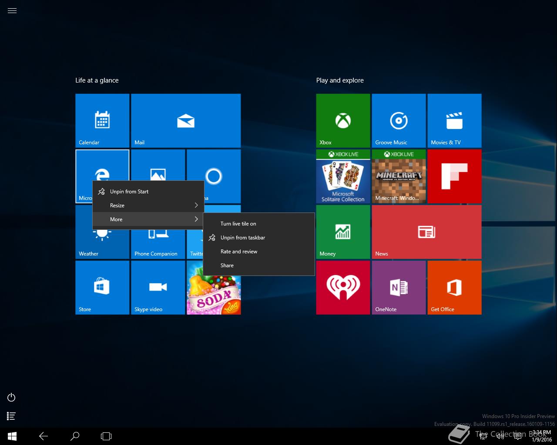Open the News tile

coord(426,232)
